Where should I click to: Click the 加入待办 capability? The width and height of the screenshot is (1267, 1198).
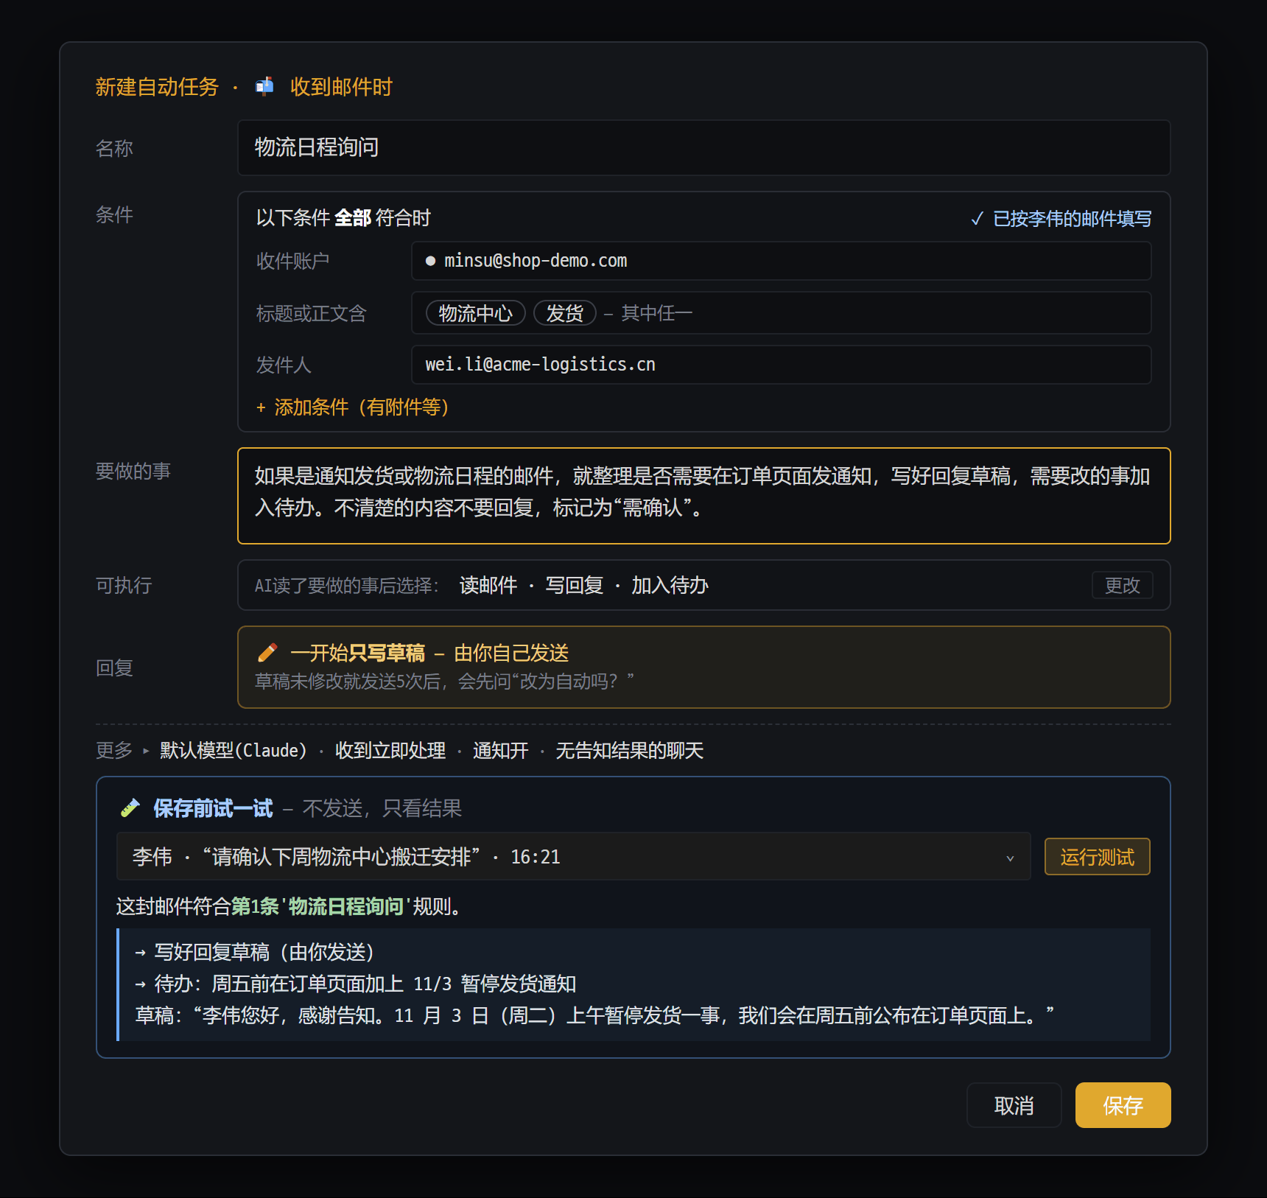tap(670, 585)
